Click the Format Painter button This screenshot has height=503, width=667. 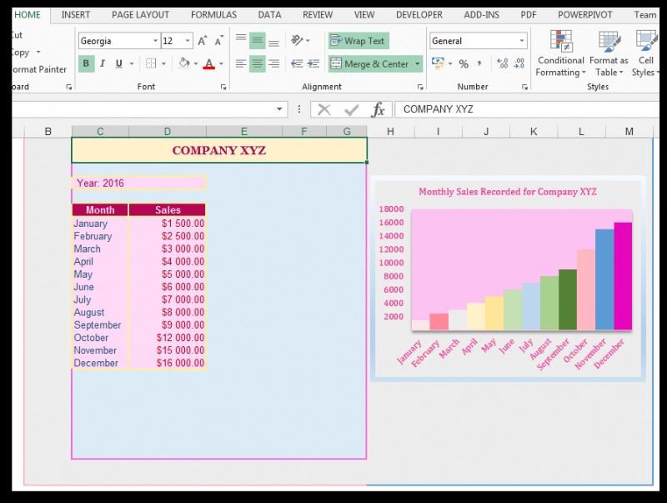[39, 69]
